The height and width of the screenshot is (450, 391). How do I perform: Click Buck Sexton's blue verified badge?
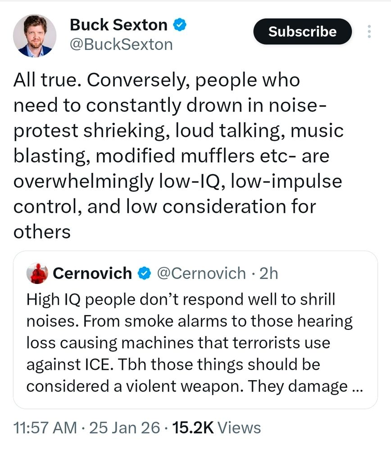coord(180,25)
